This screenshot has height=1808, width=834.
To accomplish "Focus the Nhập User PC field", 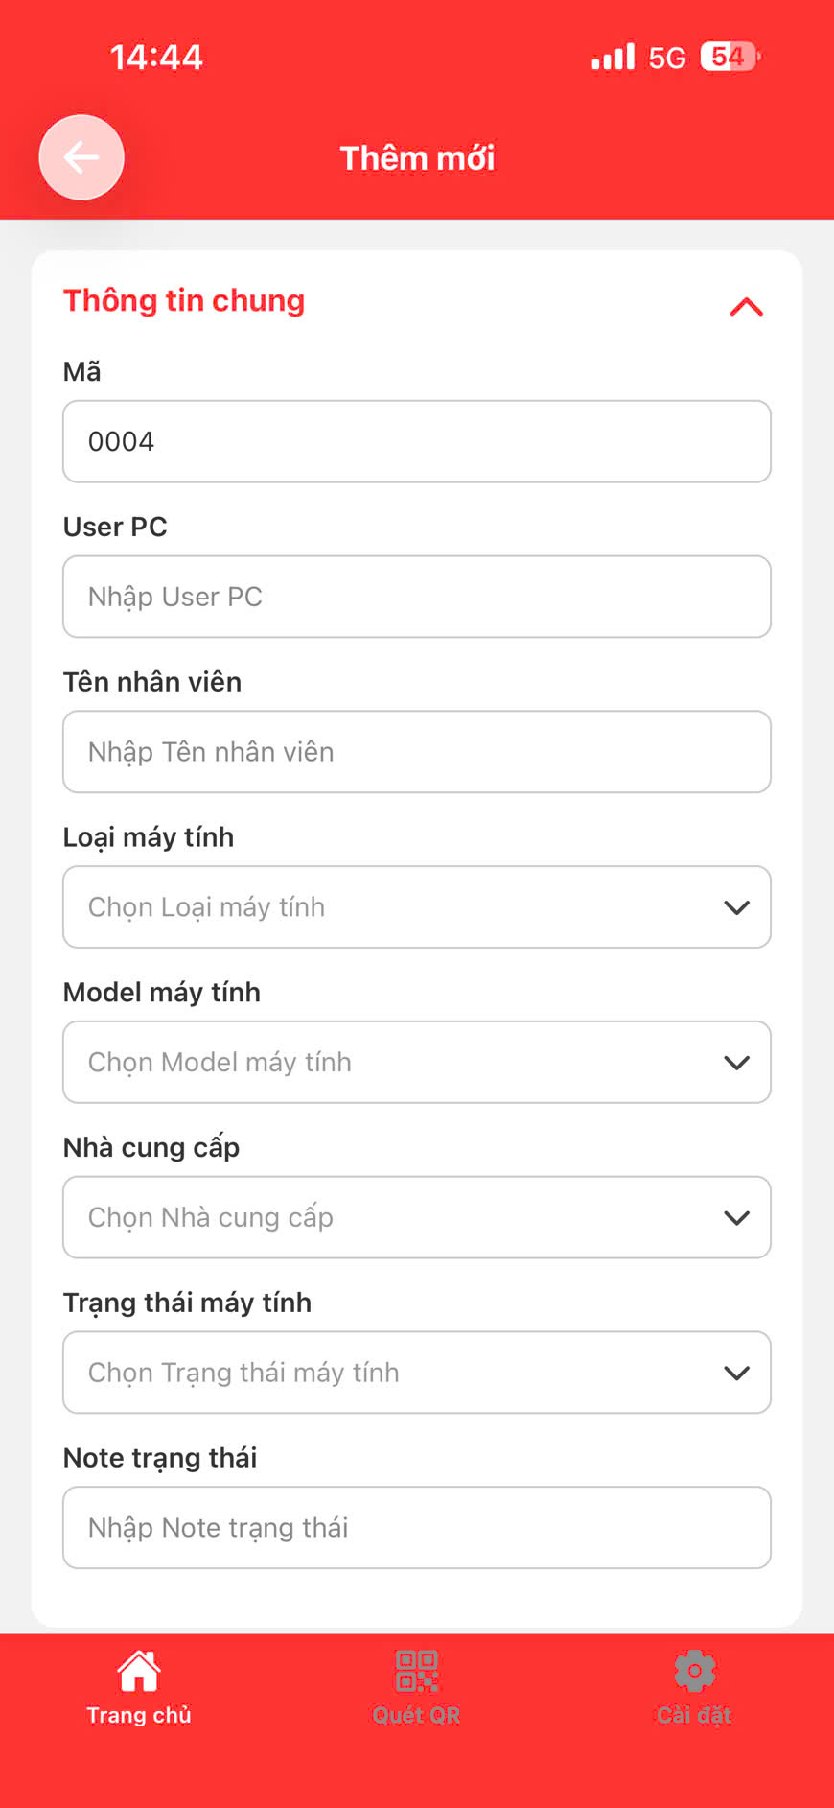I will point(417,597).
